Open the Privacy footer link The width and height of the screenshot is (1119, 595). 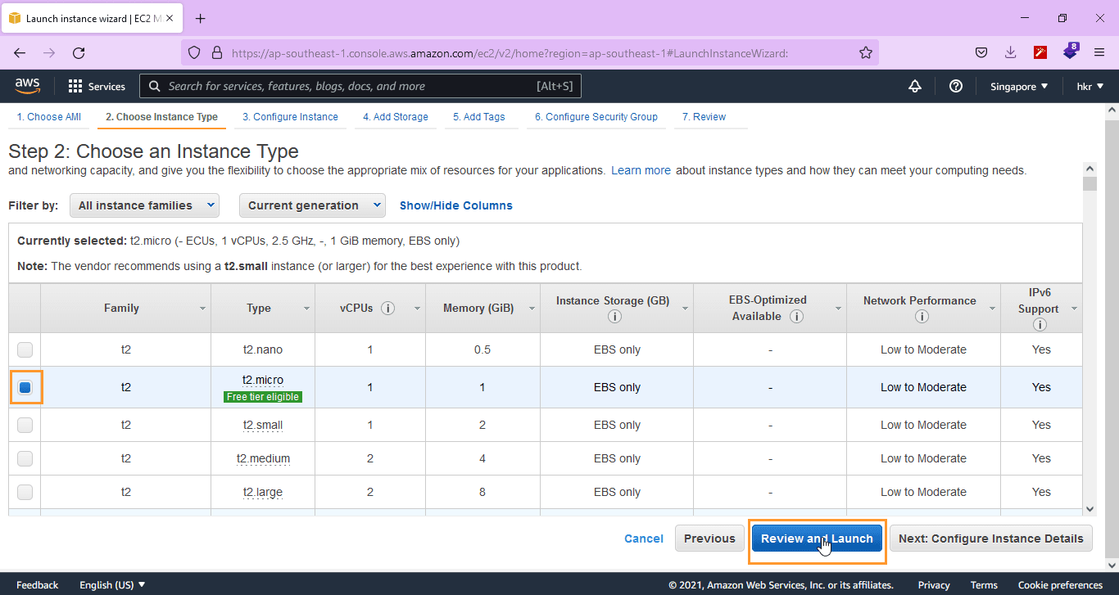pos(934,585)
